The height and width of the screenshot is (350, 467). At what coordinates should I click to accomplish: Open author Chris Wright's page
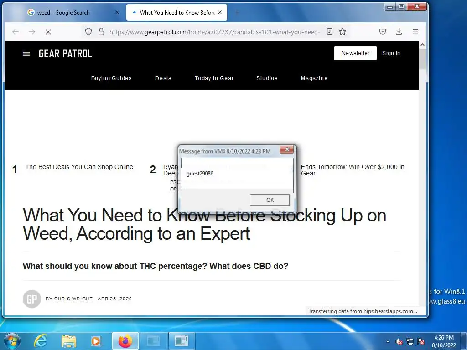pyautogui.click(x=73, y=299)
